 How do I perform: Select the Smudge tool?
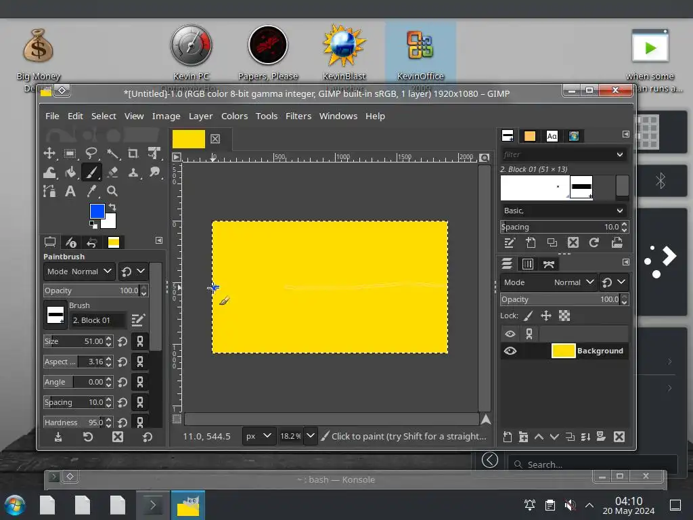pos(154,173)
